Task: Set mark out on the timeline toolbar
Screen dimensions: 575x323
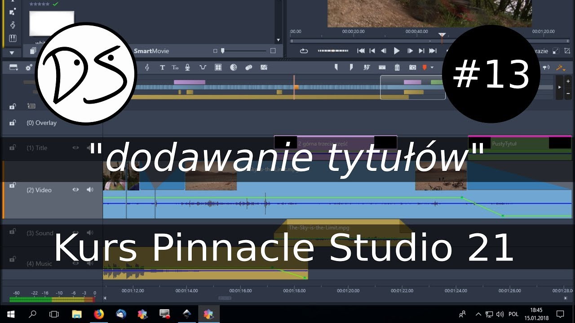Action: coord(351,68)
